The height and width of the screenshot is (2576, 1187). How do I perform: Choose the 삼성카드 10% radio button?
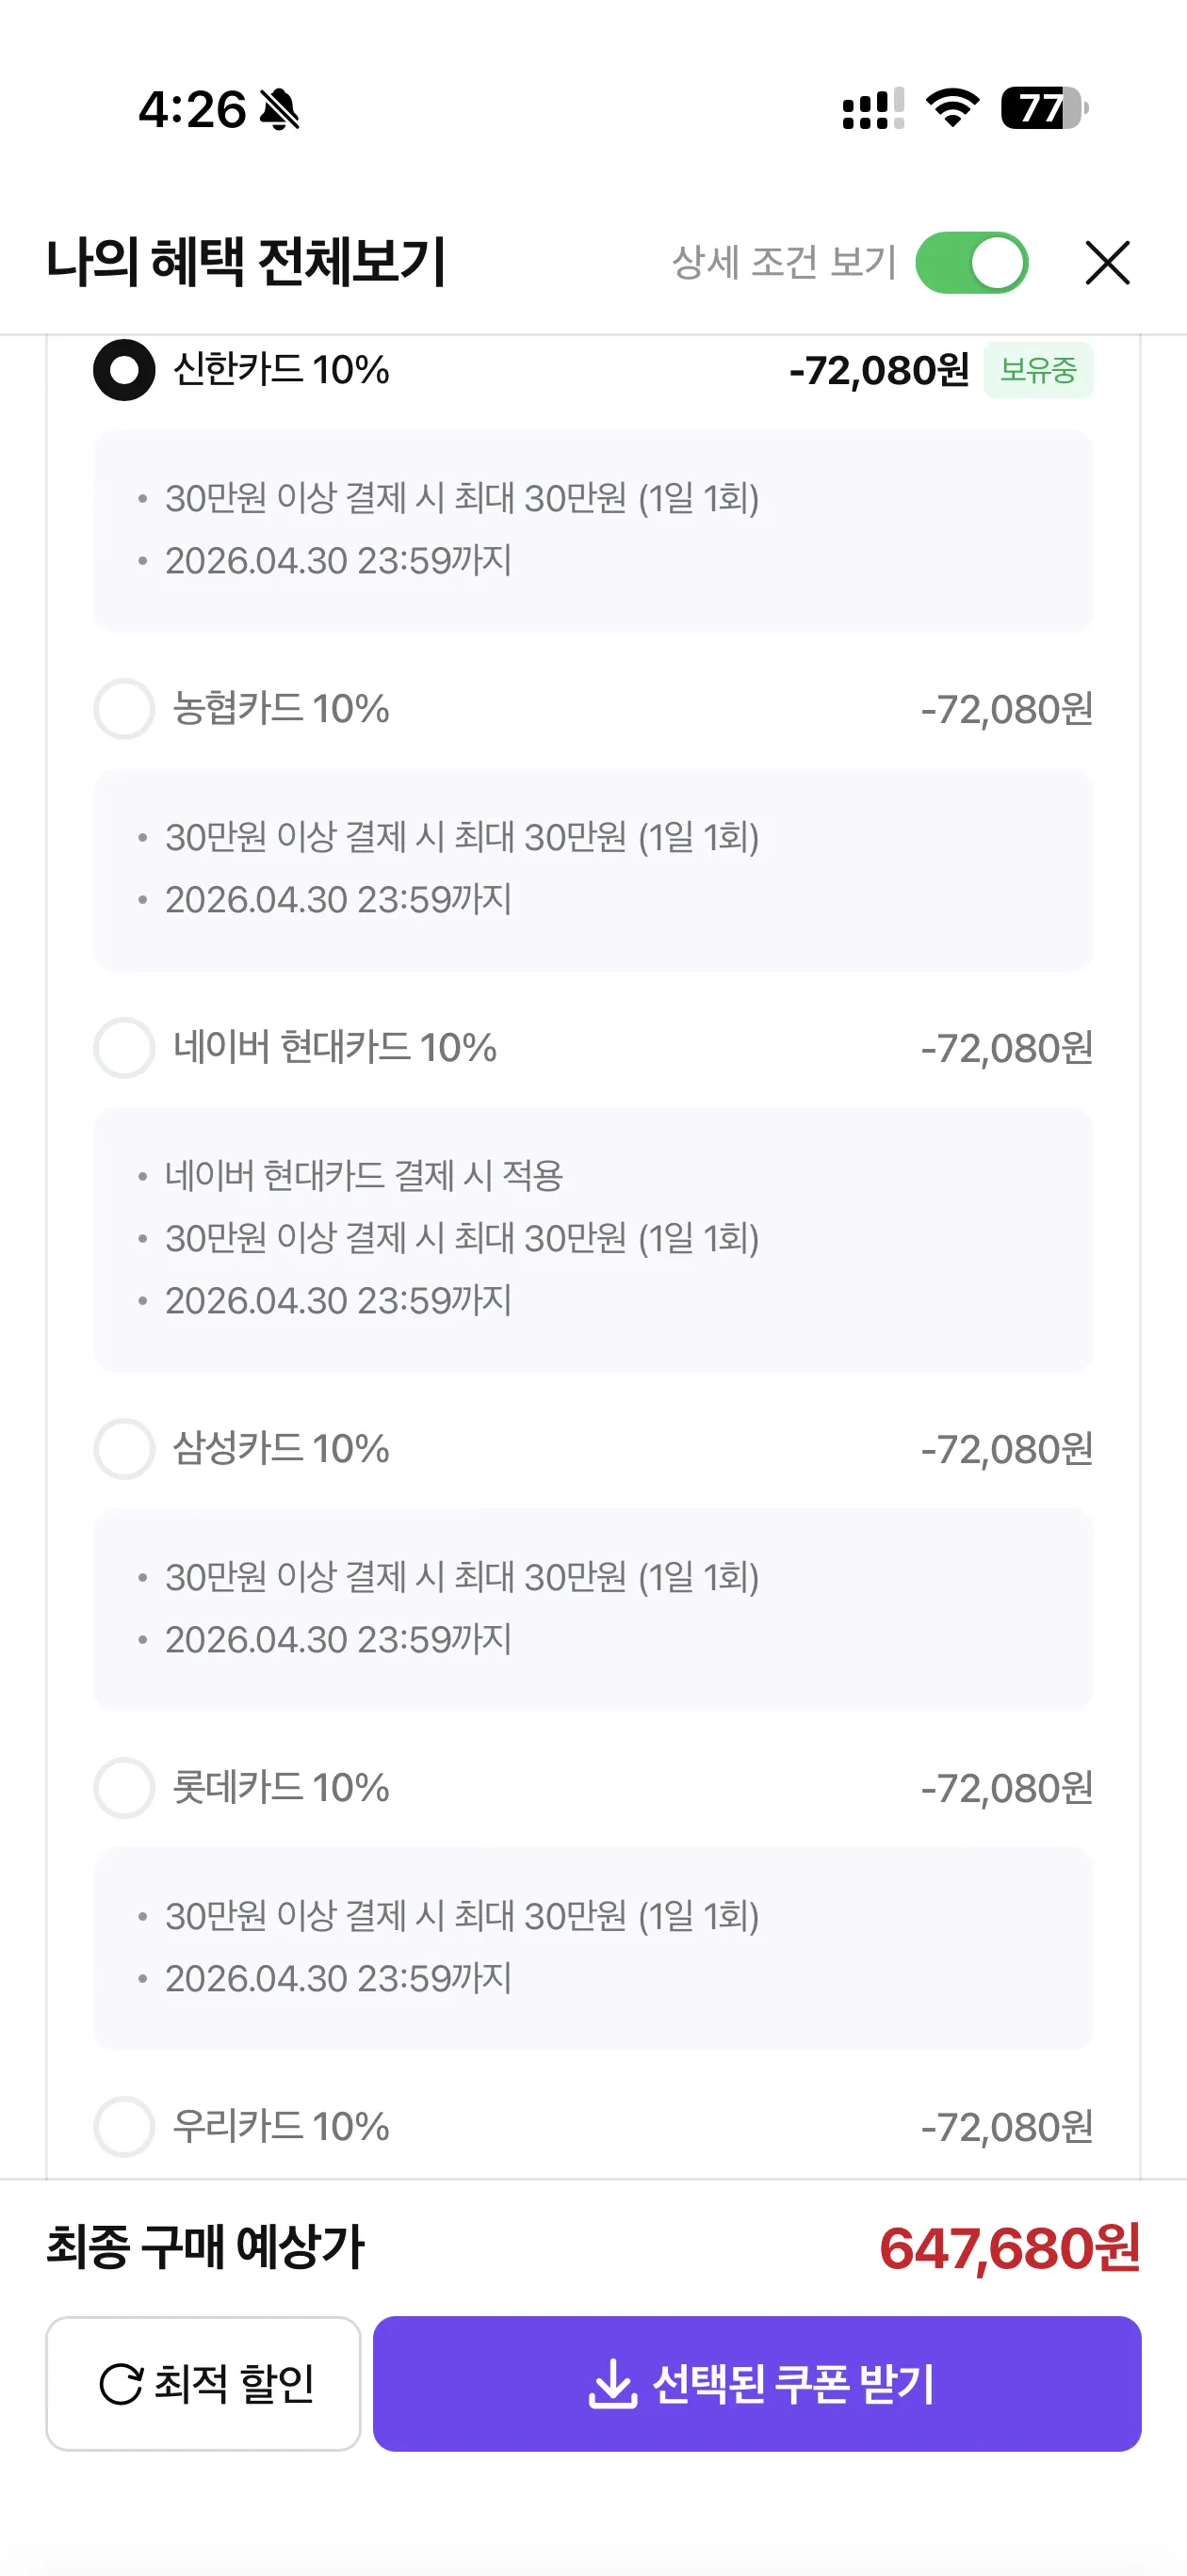(x=124, y=1449)
